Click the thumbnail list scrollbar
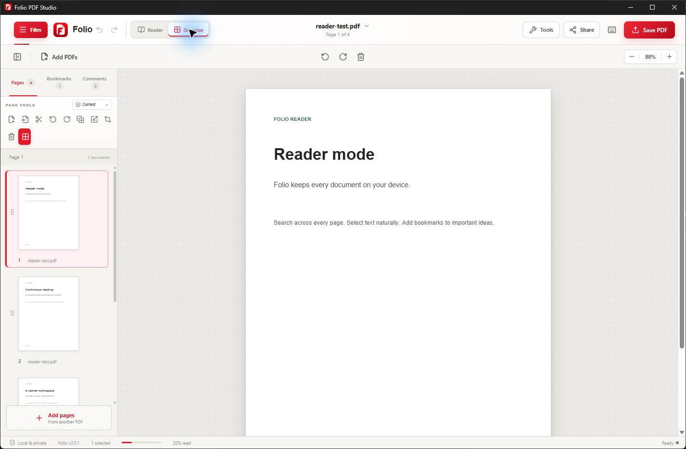 (115, 236)
